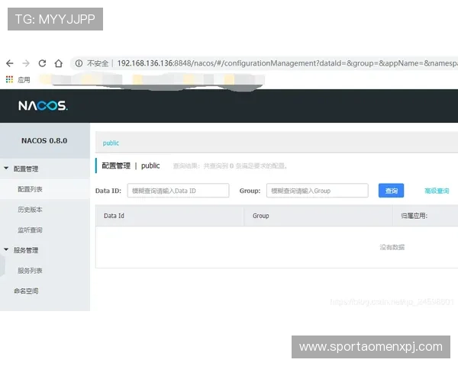This screenshot has height=366, width=458.
Task: Click the 没有数据 empty table message
Action: coord(392,247)
